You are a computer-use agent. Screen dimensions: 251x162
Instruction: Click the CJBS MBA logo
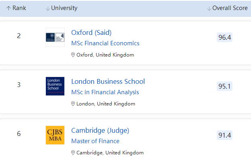click(x=55, y=135)
